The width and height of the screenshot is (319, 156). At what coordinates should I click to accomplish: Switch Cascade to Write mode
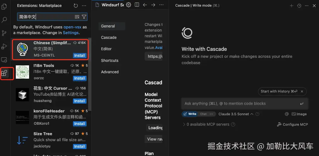click(x=190, y=114)
